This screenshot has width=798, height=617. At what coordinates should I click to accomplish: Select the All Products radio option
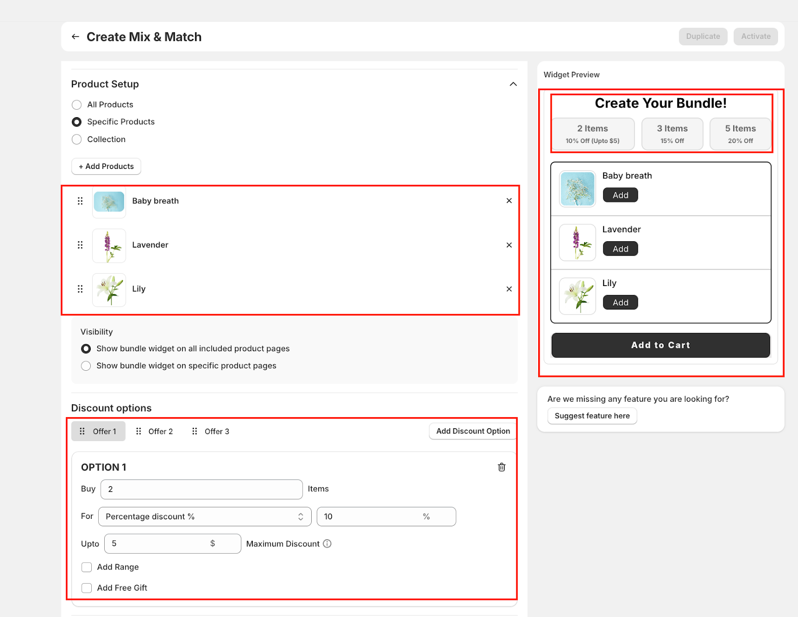[x=77, y=105]
